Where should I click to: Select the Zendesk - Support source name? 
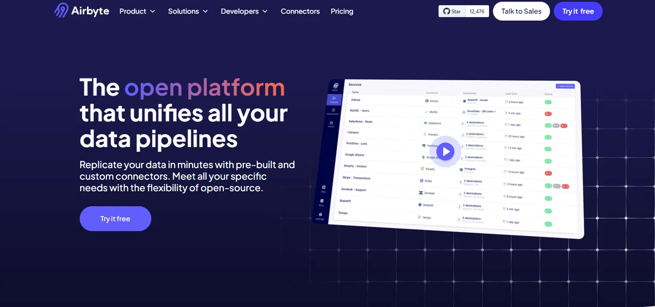[x=354, y=190]
